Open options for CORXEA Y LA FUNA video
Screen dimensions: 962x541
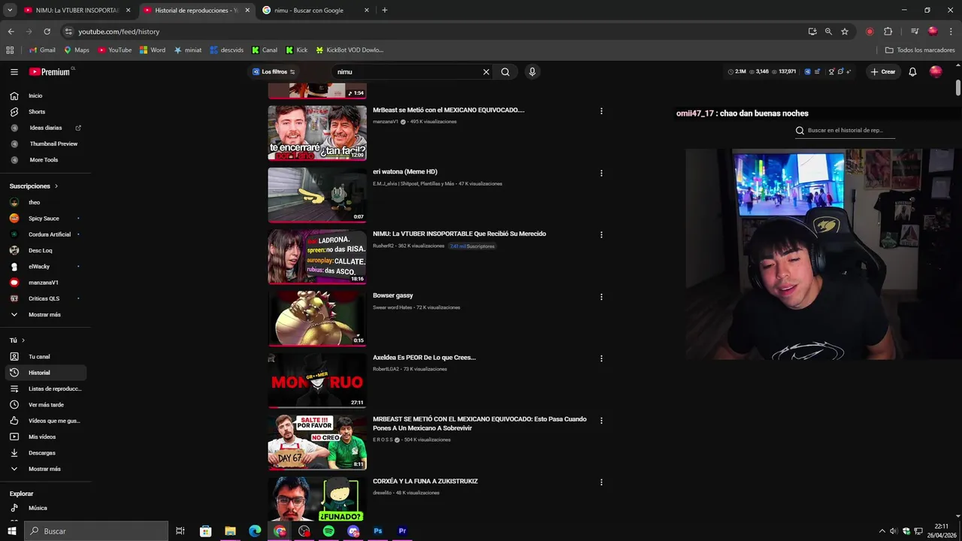pos(601,482)
